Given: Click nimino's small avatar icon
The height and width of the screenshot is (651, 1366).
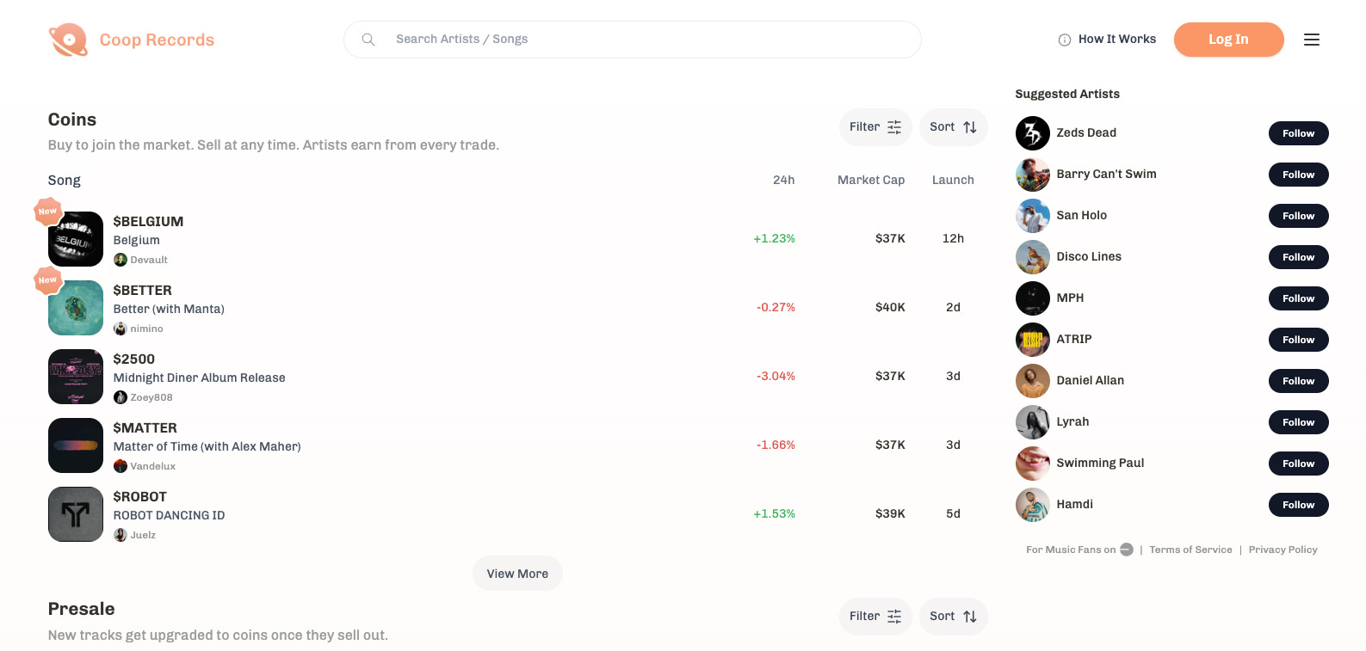Looking at the screenshot, I should pyautogui.click(x=121, y=329).
